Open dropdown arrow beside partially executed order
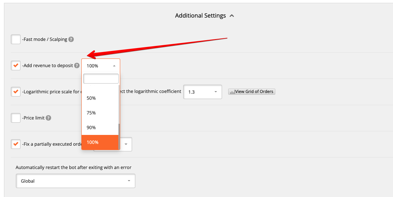The image size is (393, 197). (126, 144)
